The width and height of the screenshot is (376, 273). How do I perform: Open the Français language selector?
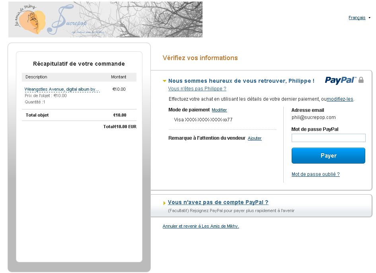[357, 18]
